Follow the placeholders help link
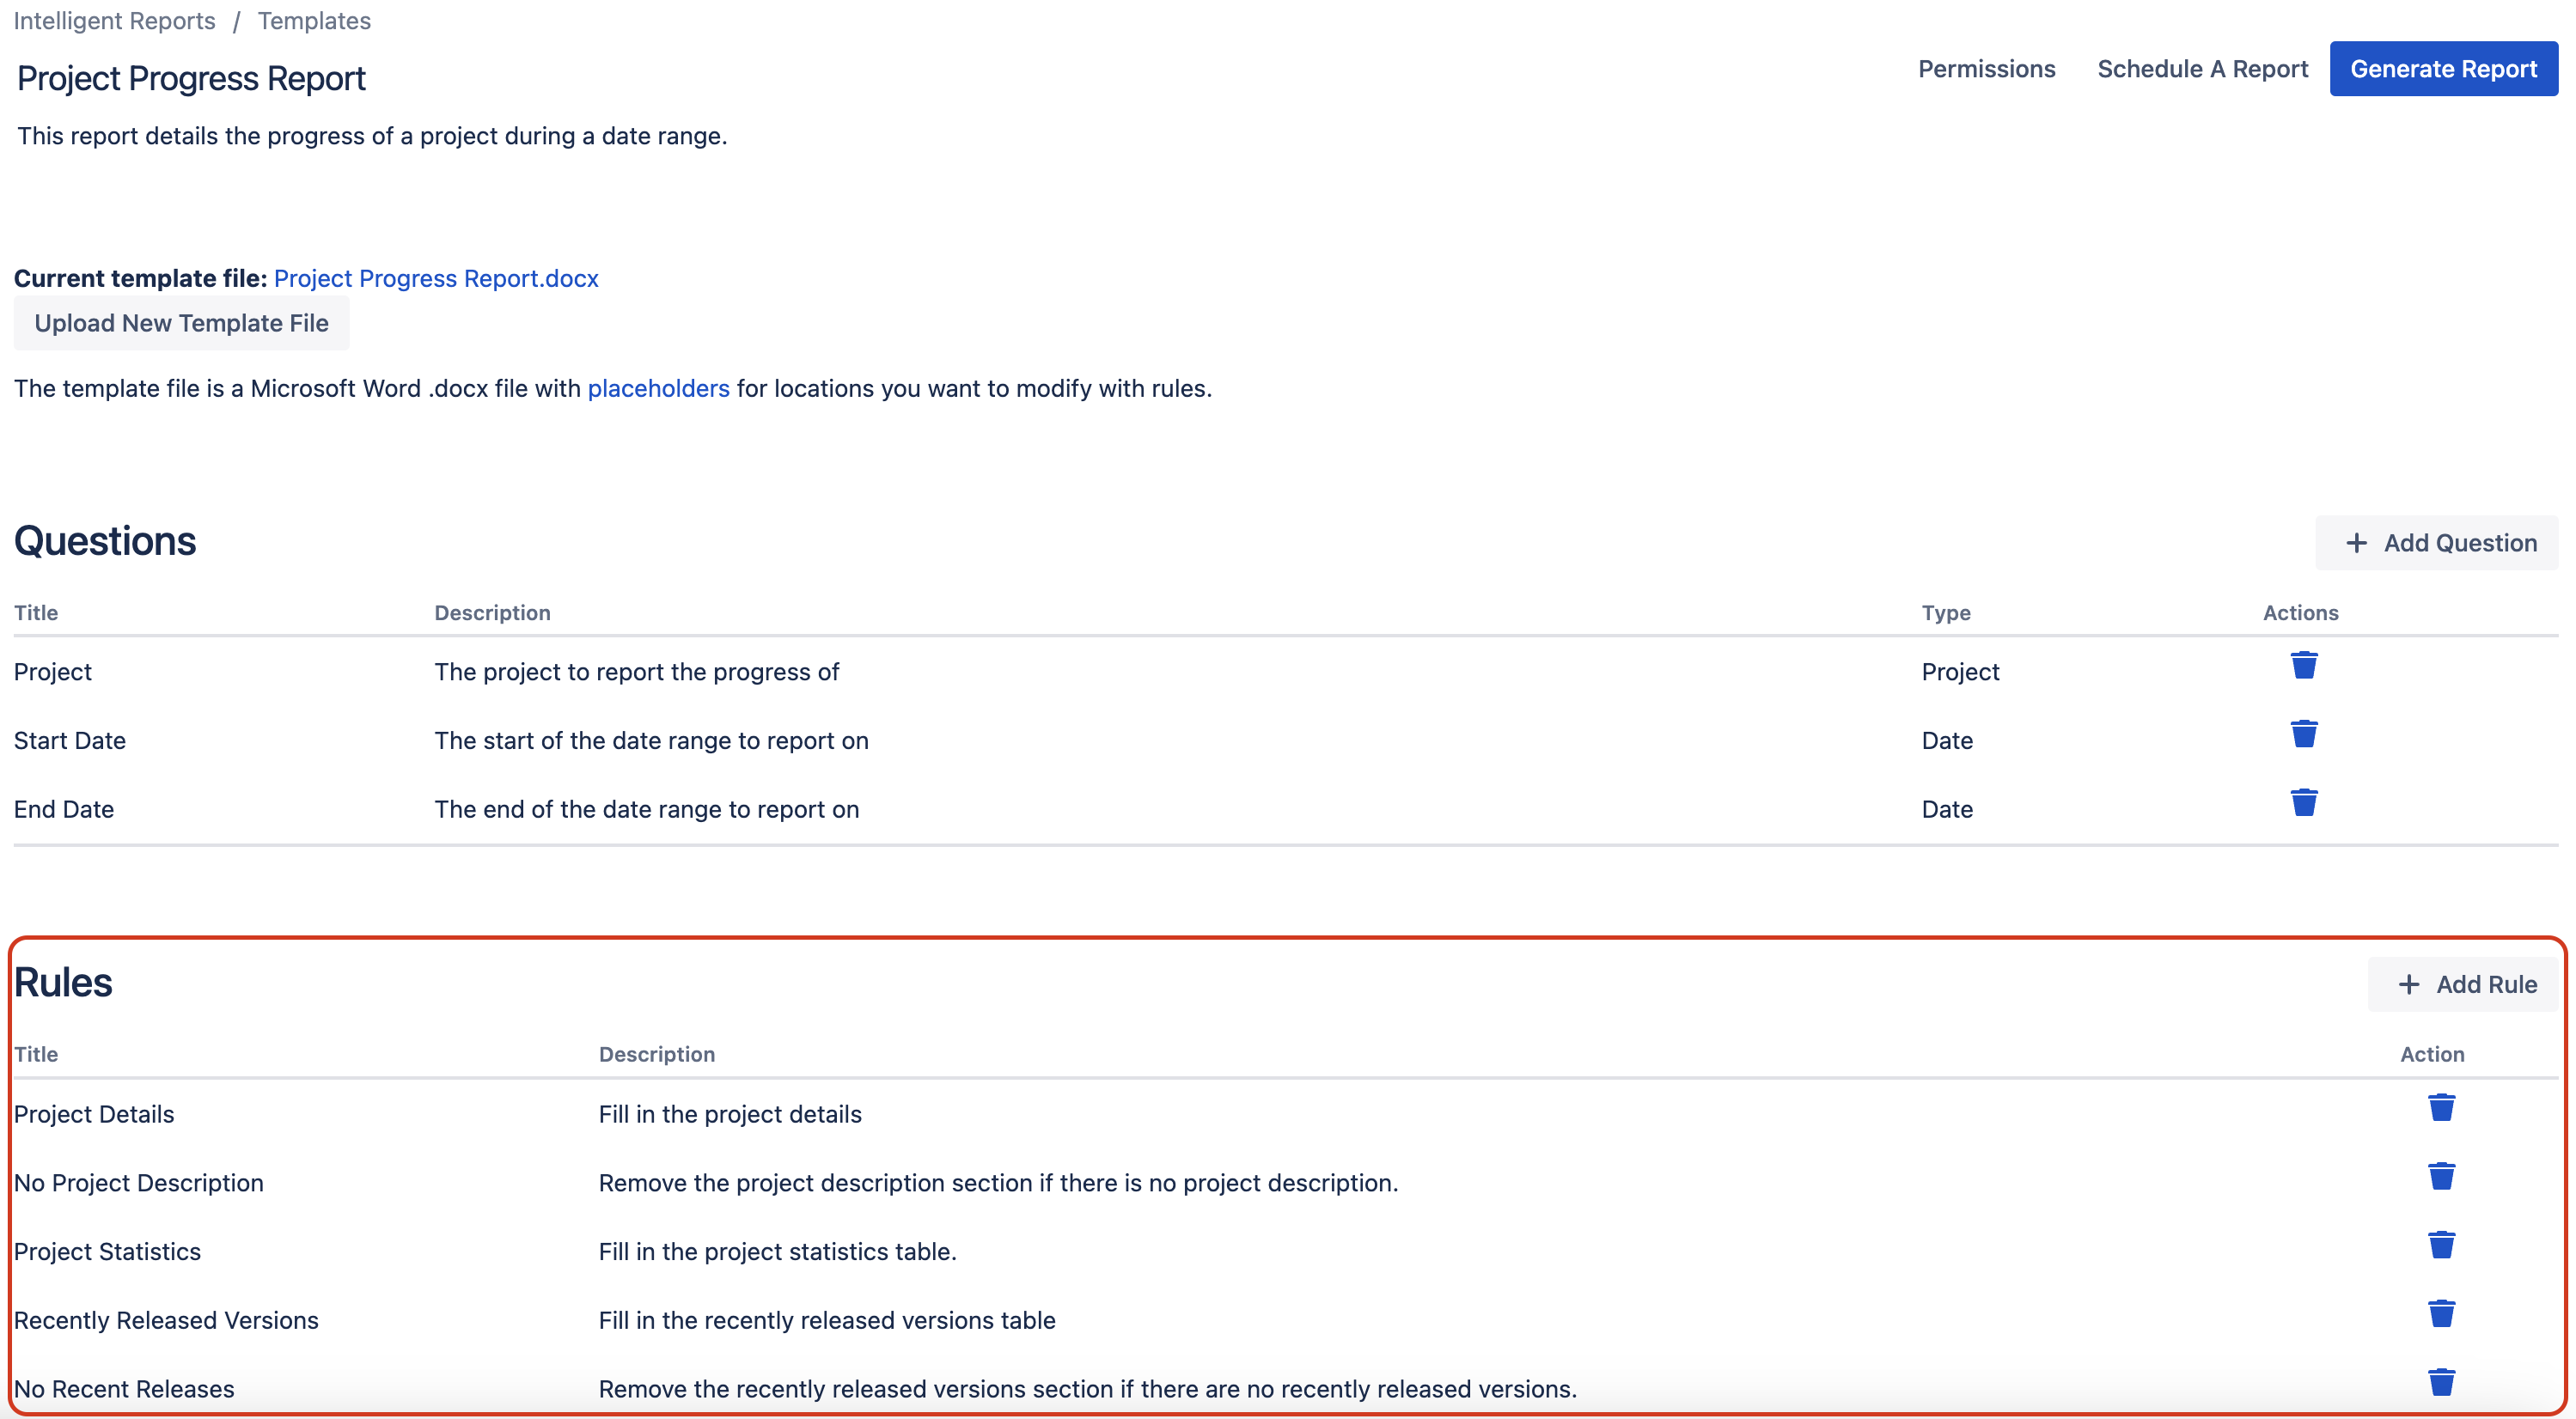The width and height of the screenshot is (2576, 1419). point(658,388)
